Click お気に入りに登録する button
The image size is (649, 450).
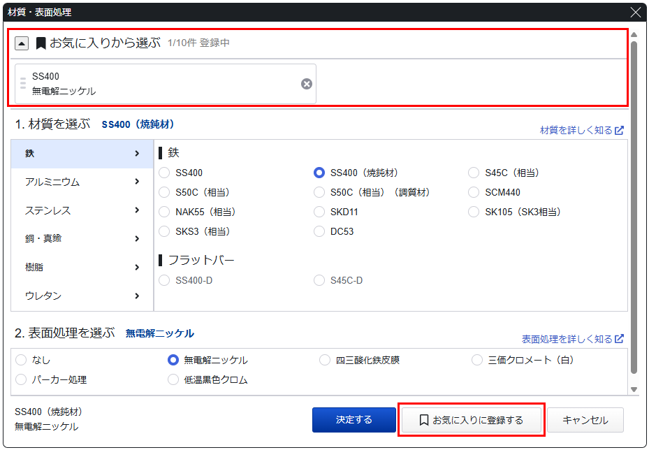pos(471,420)
